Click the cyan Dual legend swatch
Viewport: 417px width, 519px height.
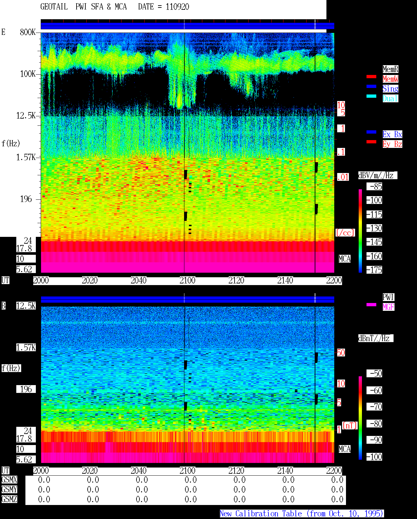(x=371, y=96)
